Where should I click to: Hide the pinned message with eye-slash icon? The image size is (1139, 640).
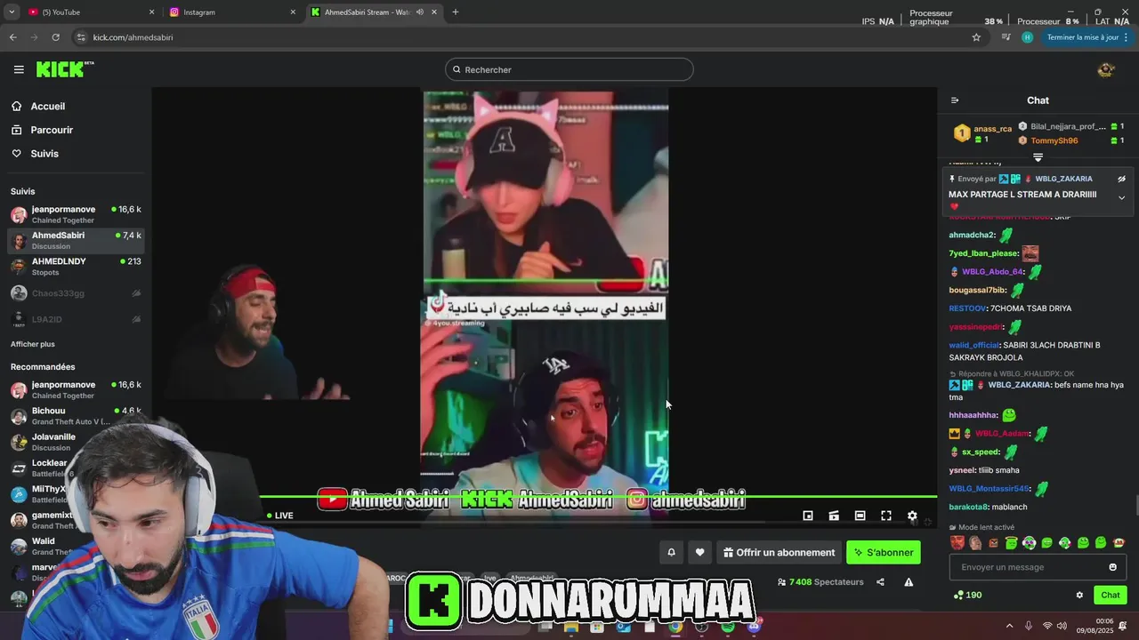(1121, 179)
